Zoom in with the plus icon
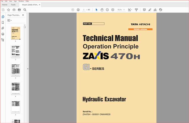Image resolution: width=189 pixels, height=123 pixels. point(113,10)
